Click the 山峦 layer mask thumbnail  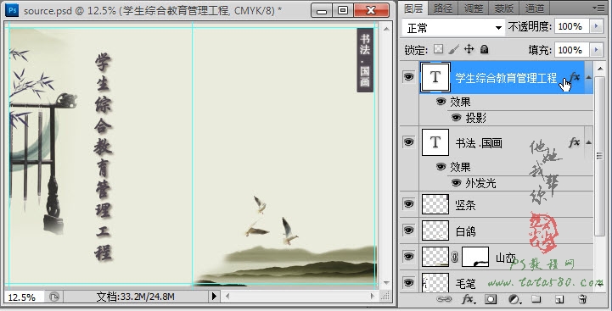(x=475, y=257)
